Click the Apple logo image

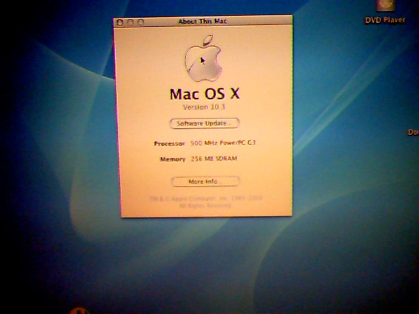point(204,58)
